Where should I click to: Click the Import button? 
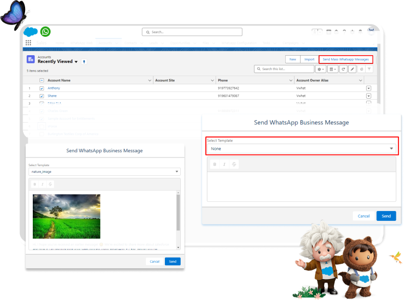click(309, 59)
